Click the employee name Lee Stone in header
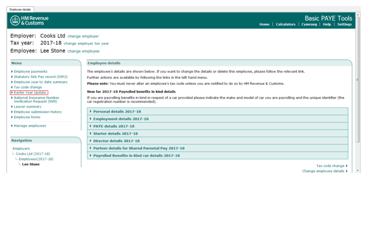Image resolution: width=367 pixels, height=244 pixels. (x=53, y=51)
